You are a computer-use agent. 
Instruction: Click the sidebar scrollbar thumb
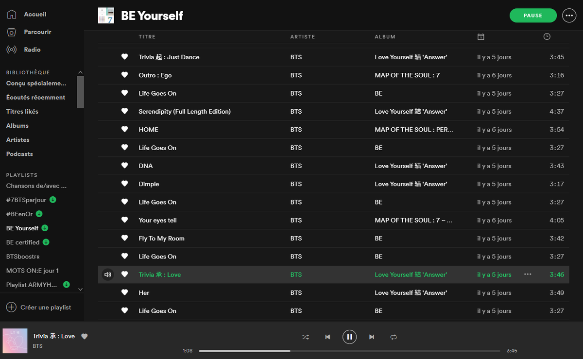[x=80, y=92]
